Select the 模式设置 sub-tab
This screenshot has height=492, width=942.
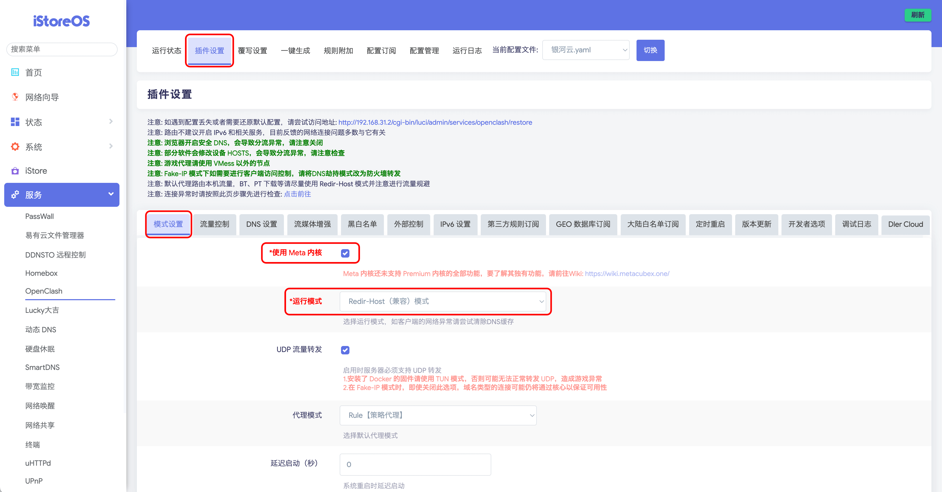168,224
